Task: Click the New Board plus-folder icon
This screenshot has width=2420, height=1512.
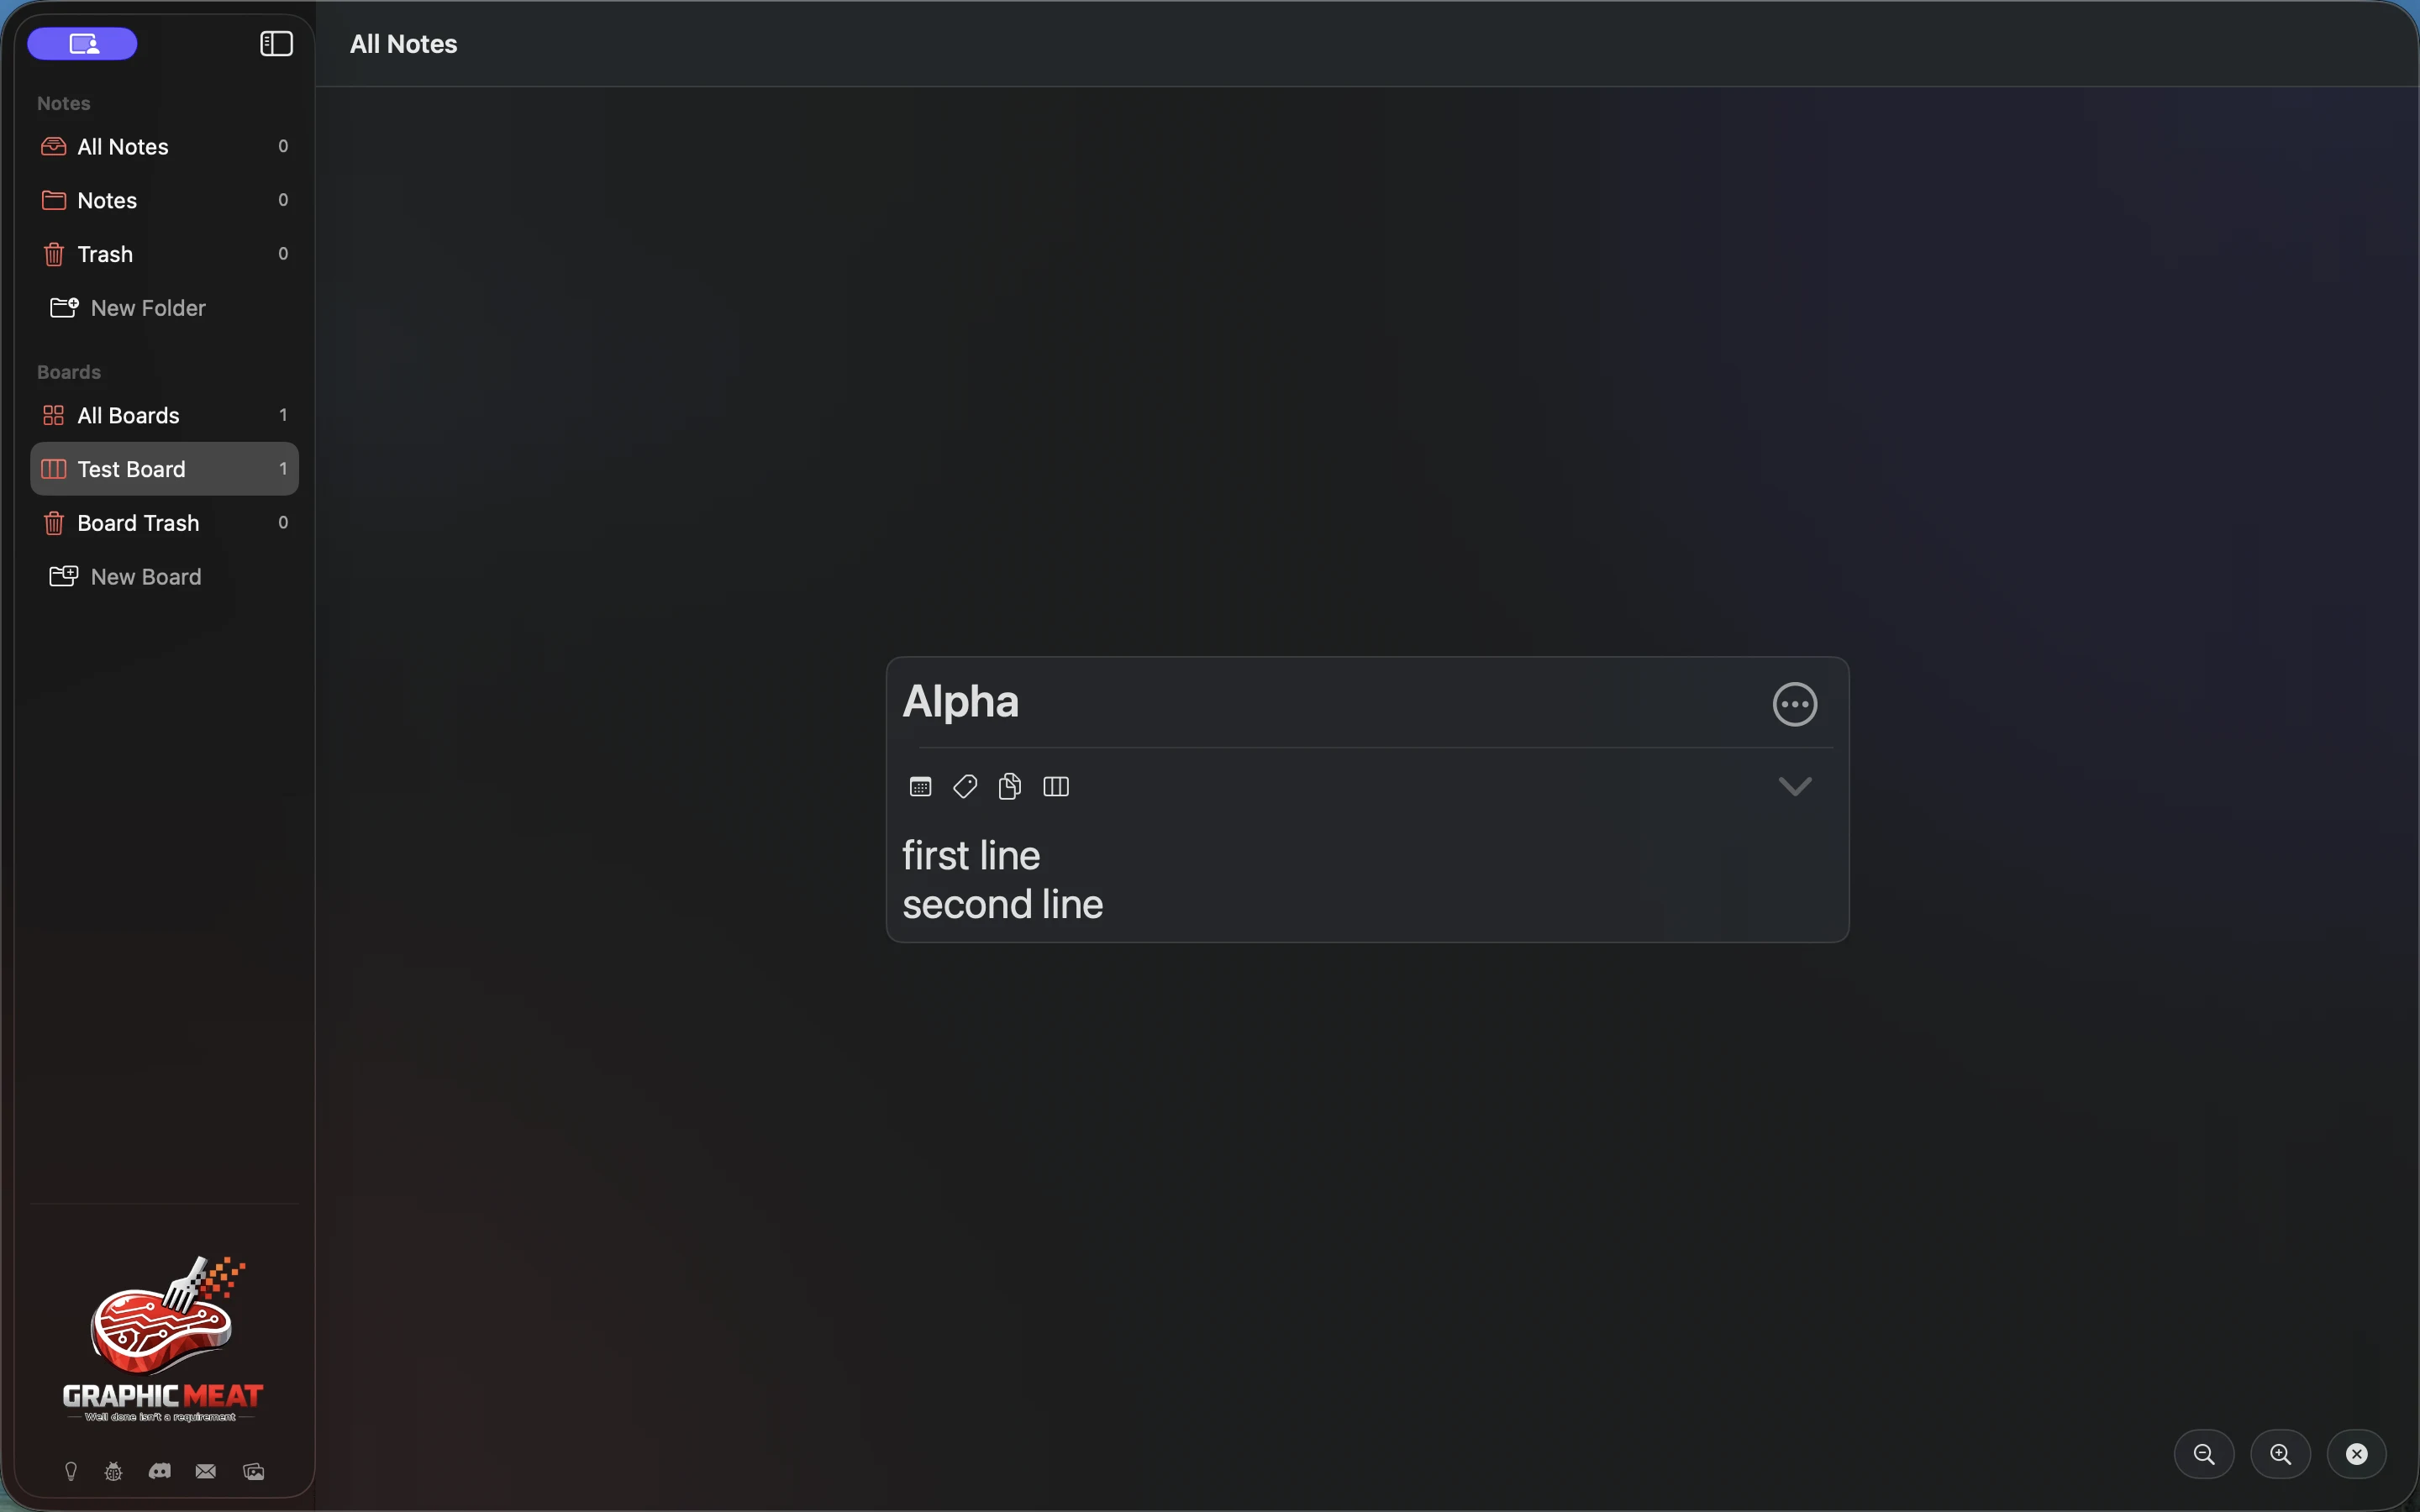Action: [x=64, y=576]
